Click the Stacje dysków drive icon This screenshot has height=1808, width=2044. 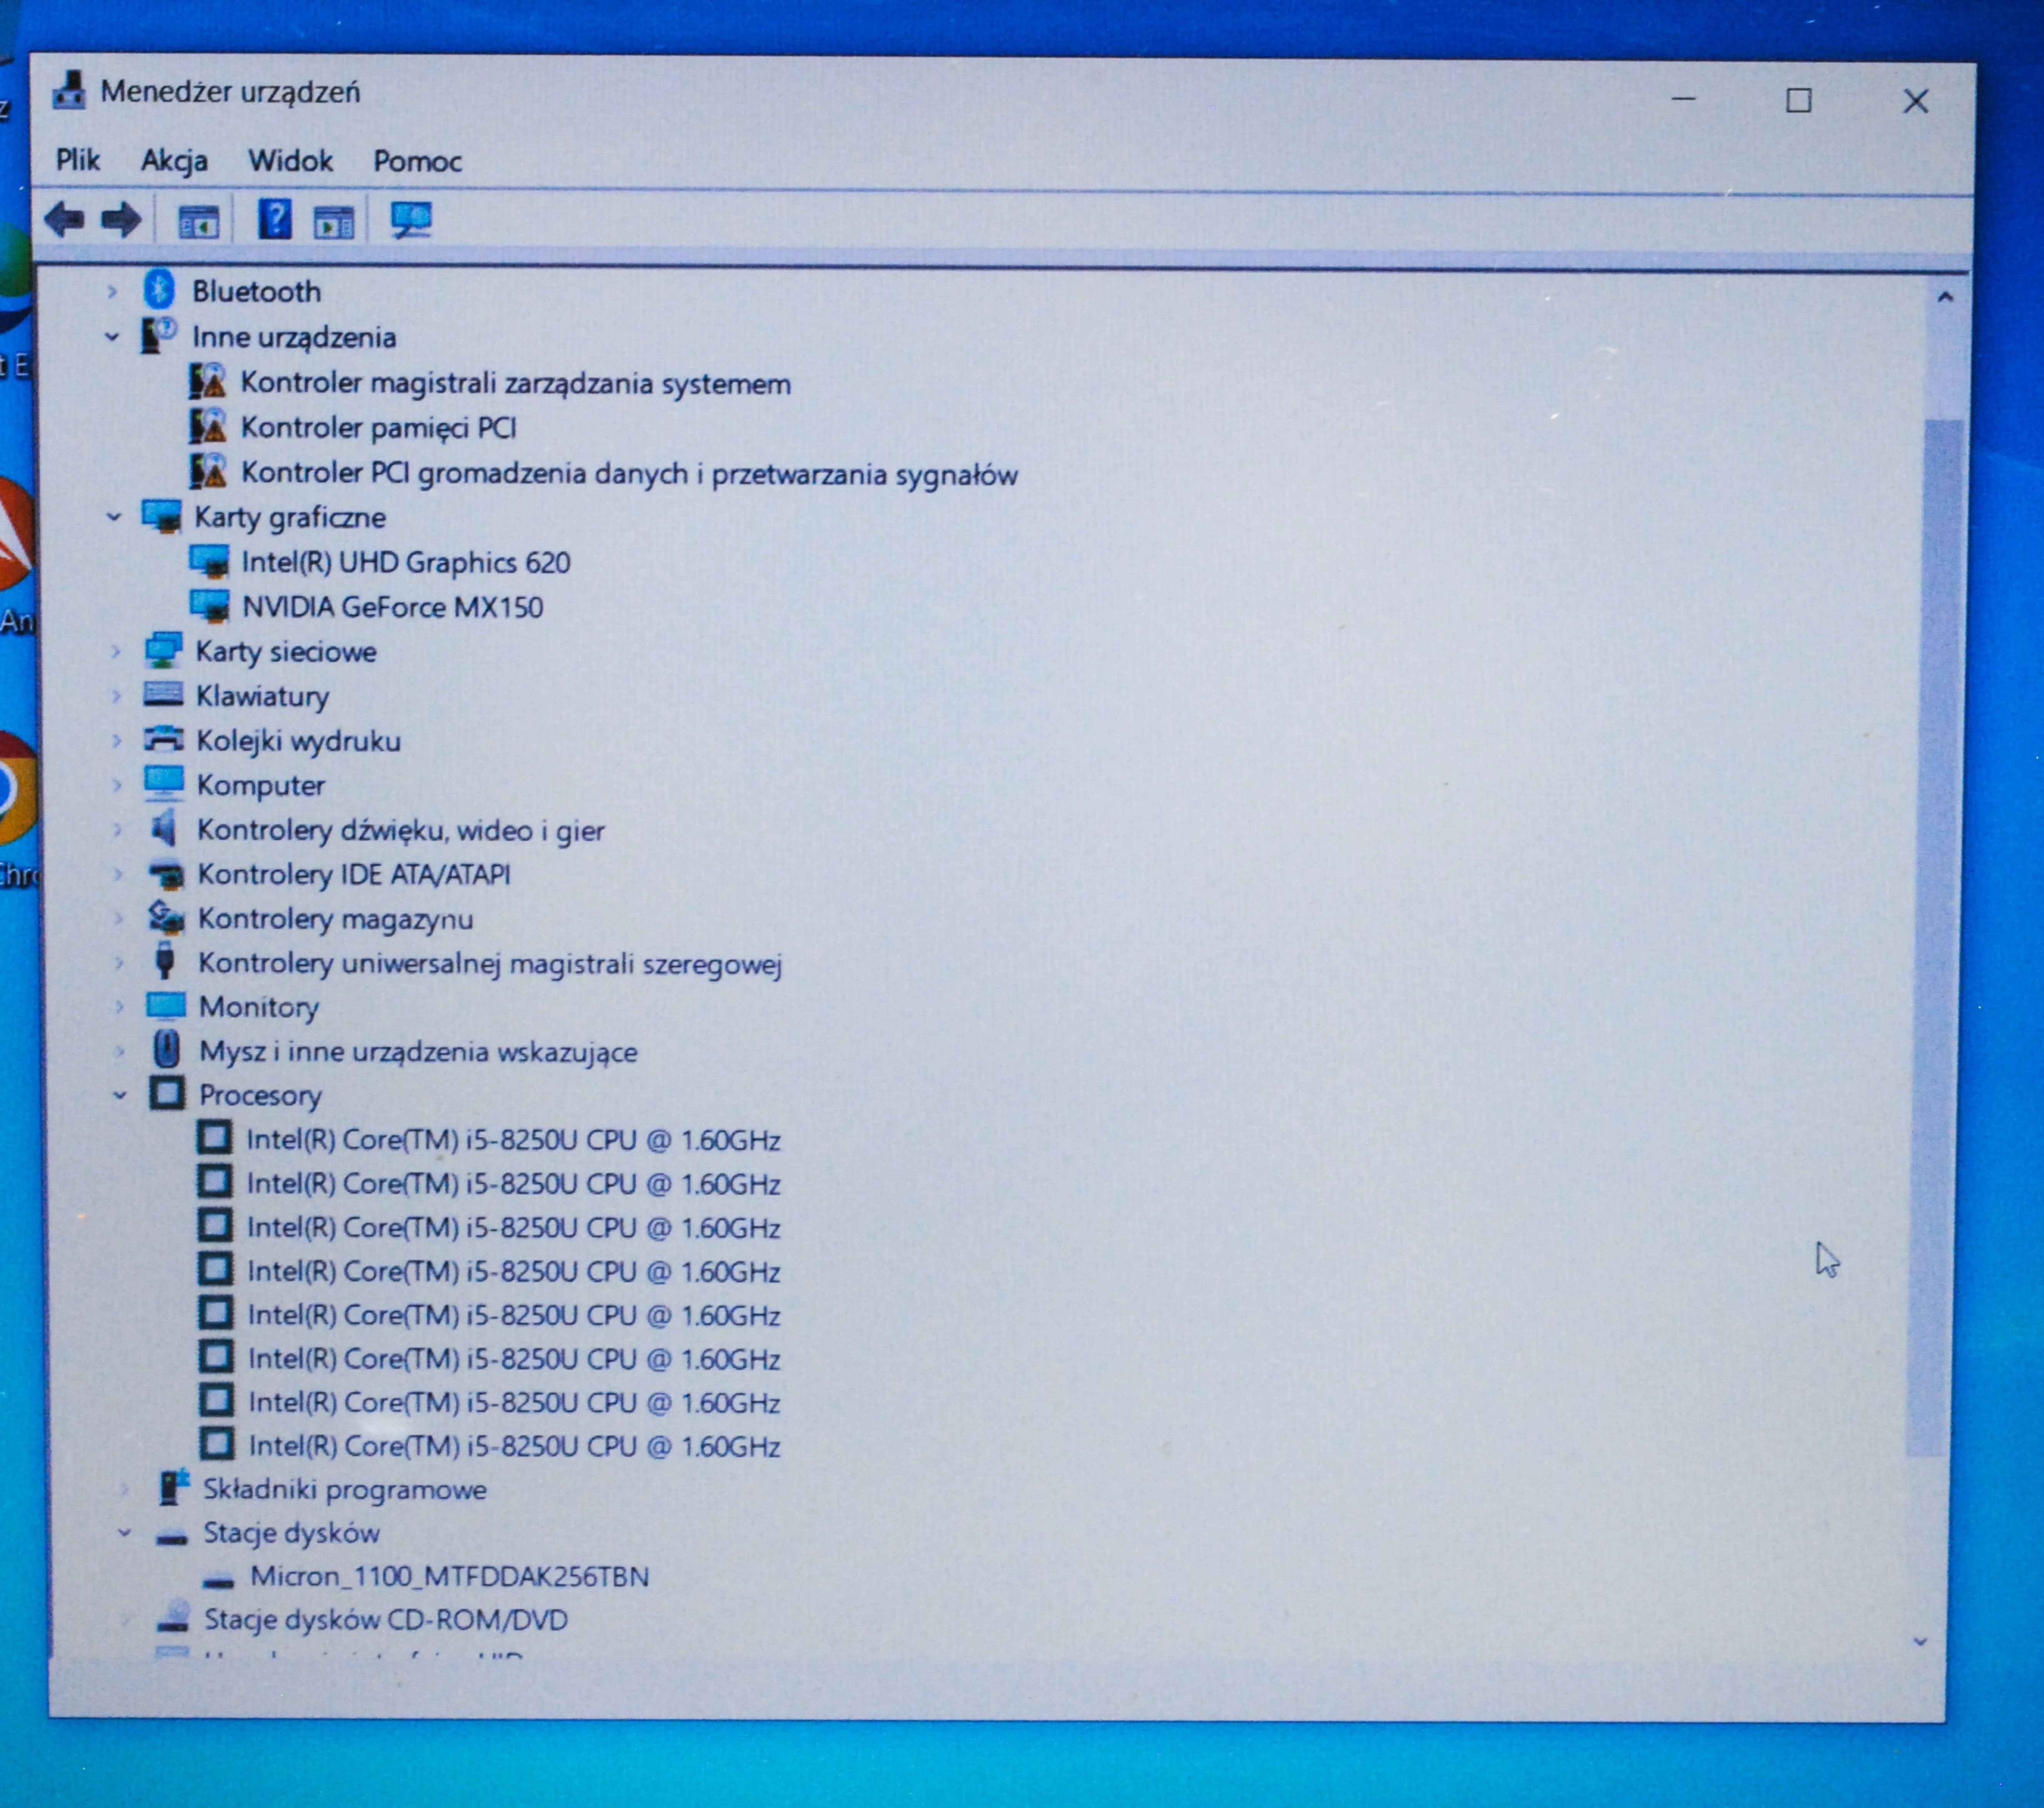pyautogui.click(x=172, y=1536)
